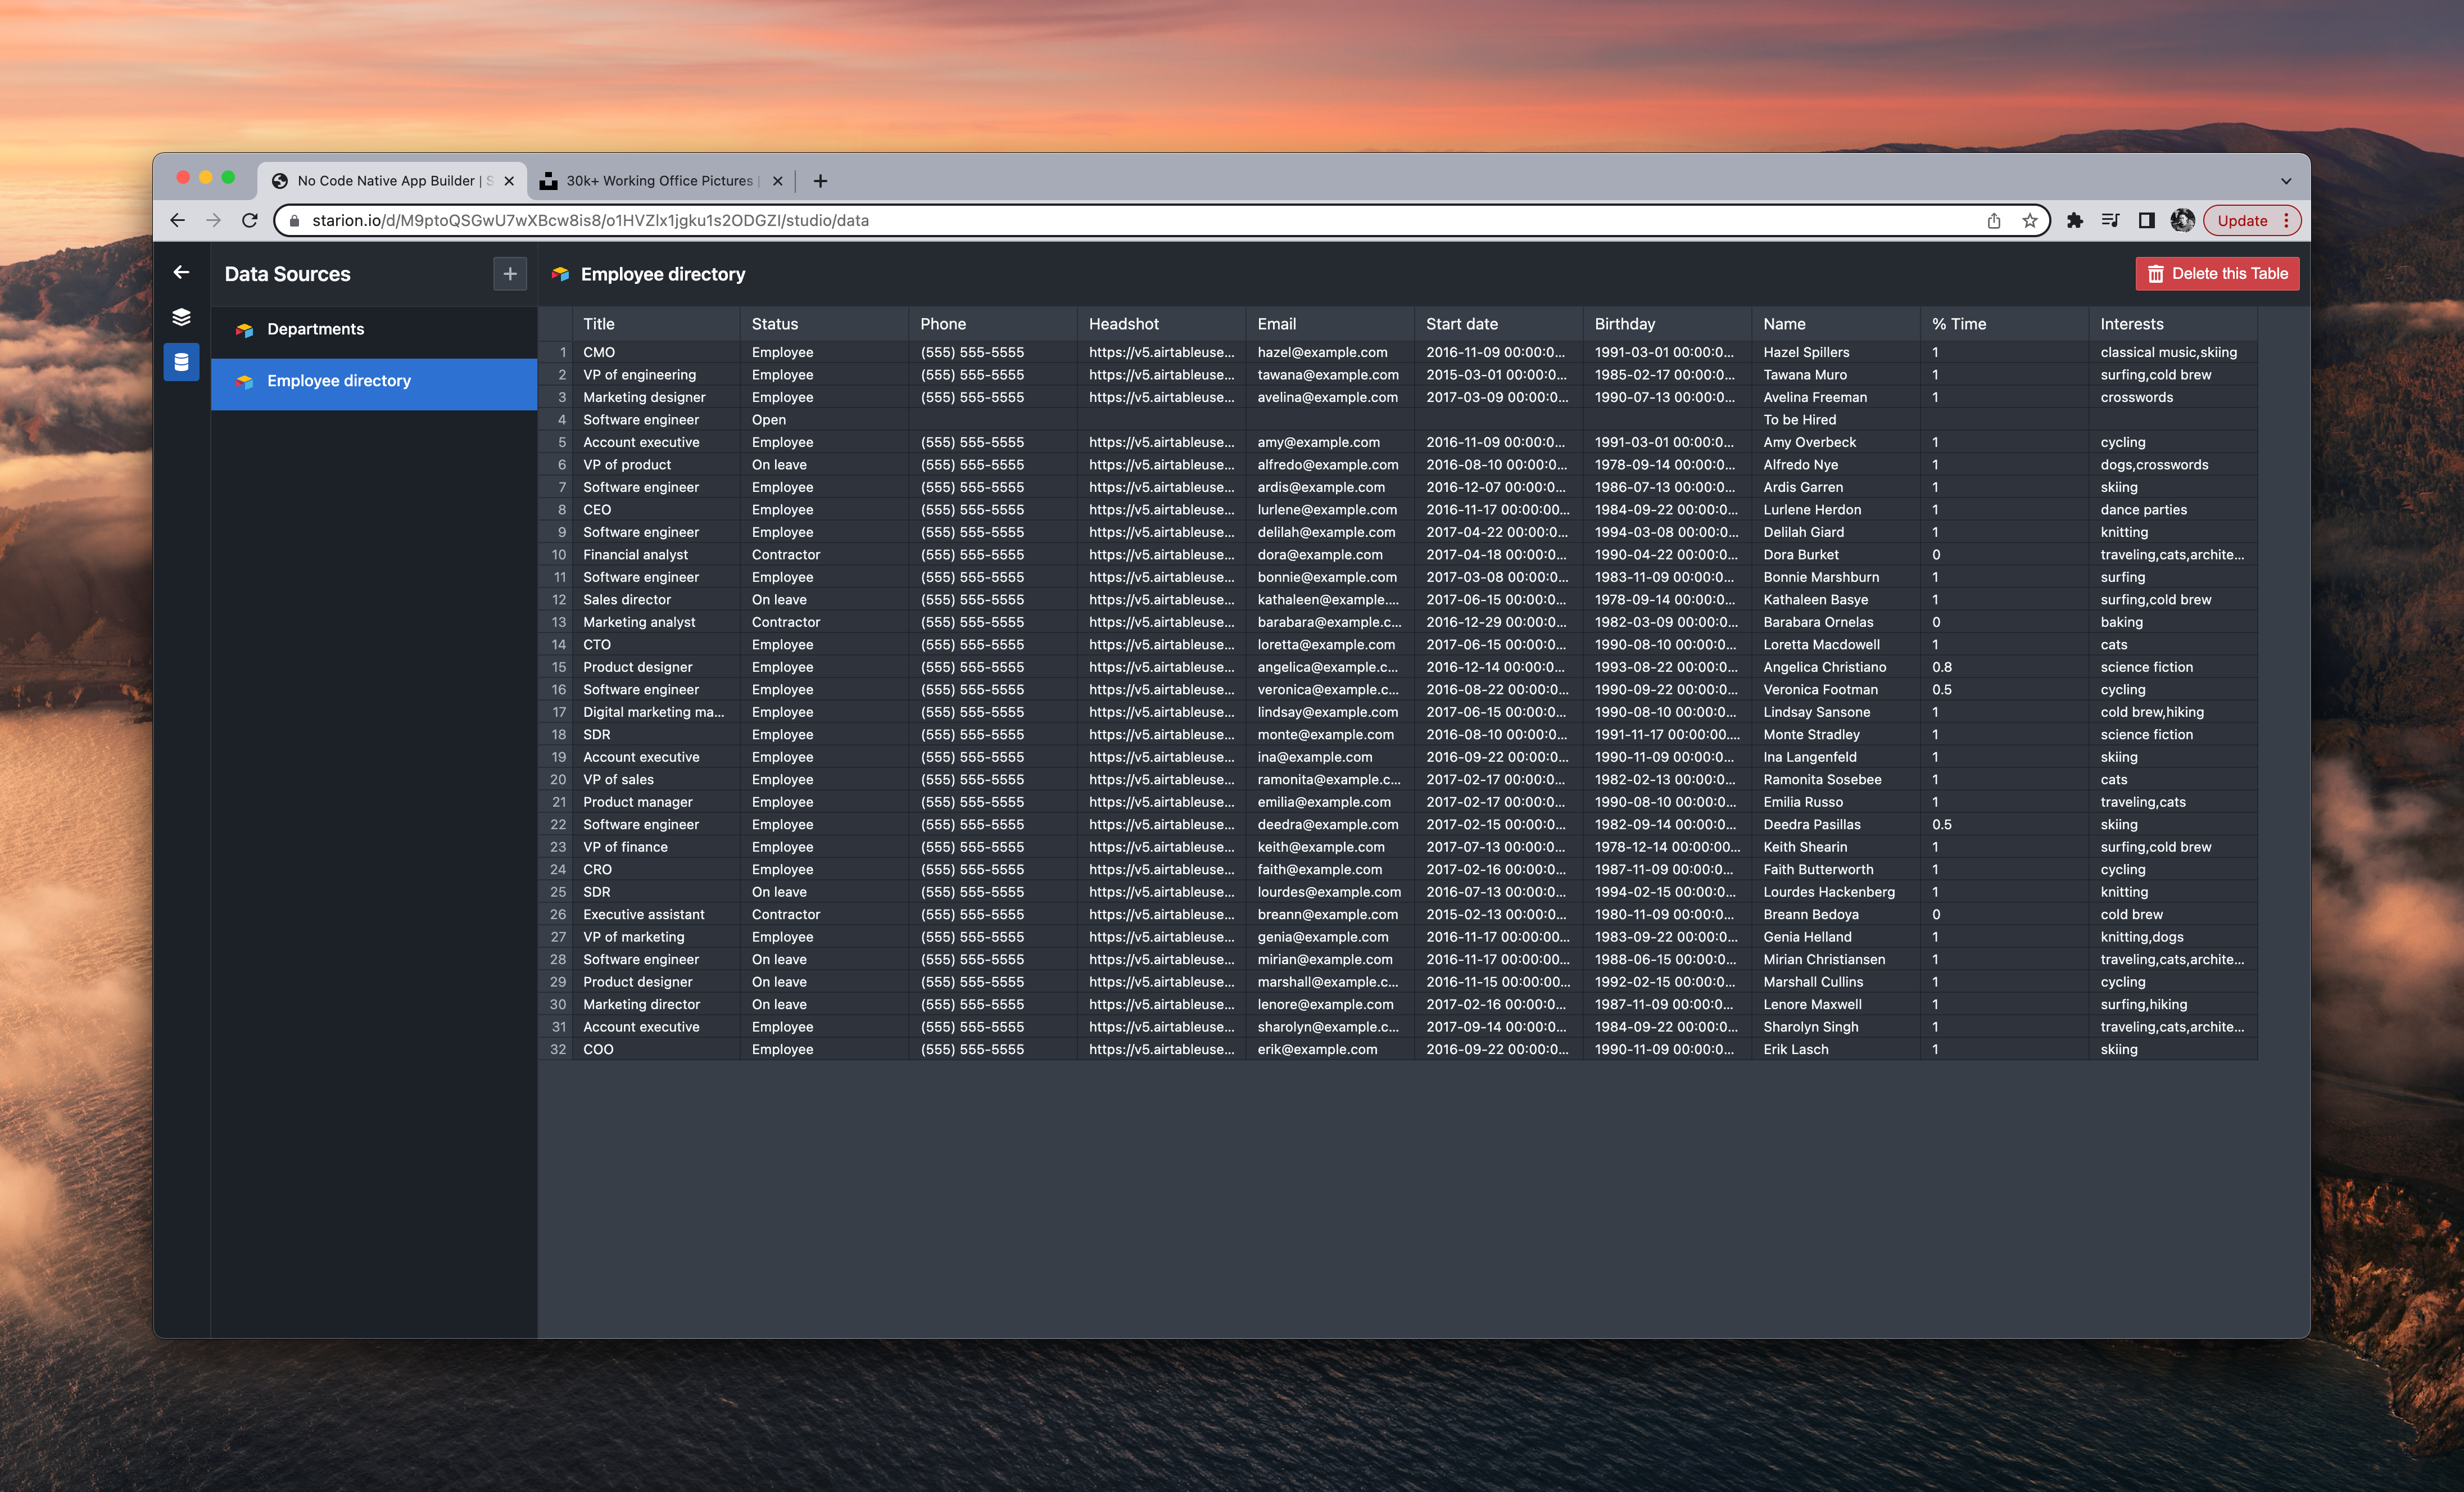Go back with the browser back arrow
2464x1492 pixels.
point(178,220)
